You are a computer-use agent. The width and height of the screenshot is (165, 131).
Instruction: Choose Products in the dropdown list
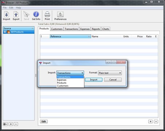[x=70, y=83]
